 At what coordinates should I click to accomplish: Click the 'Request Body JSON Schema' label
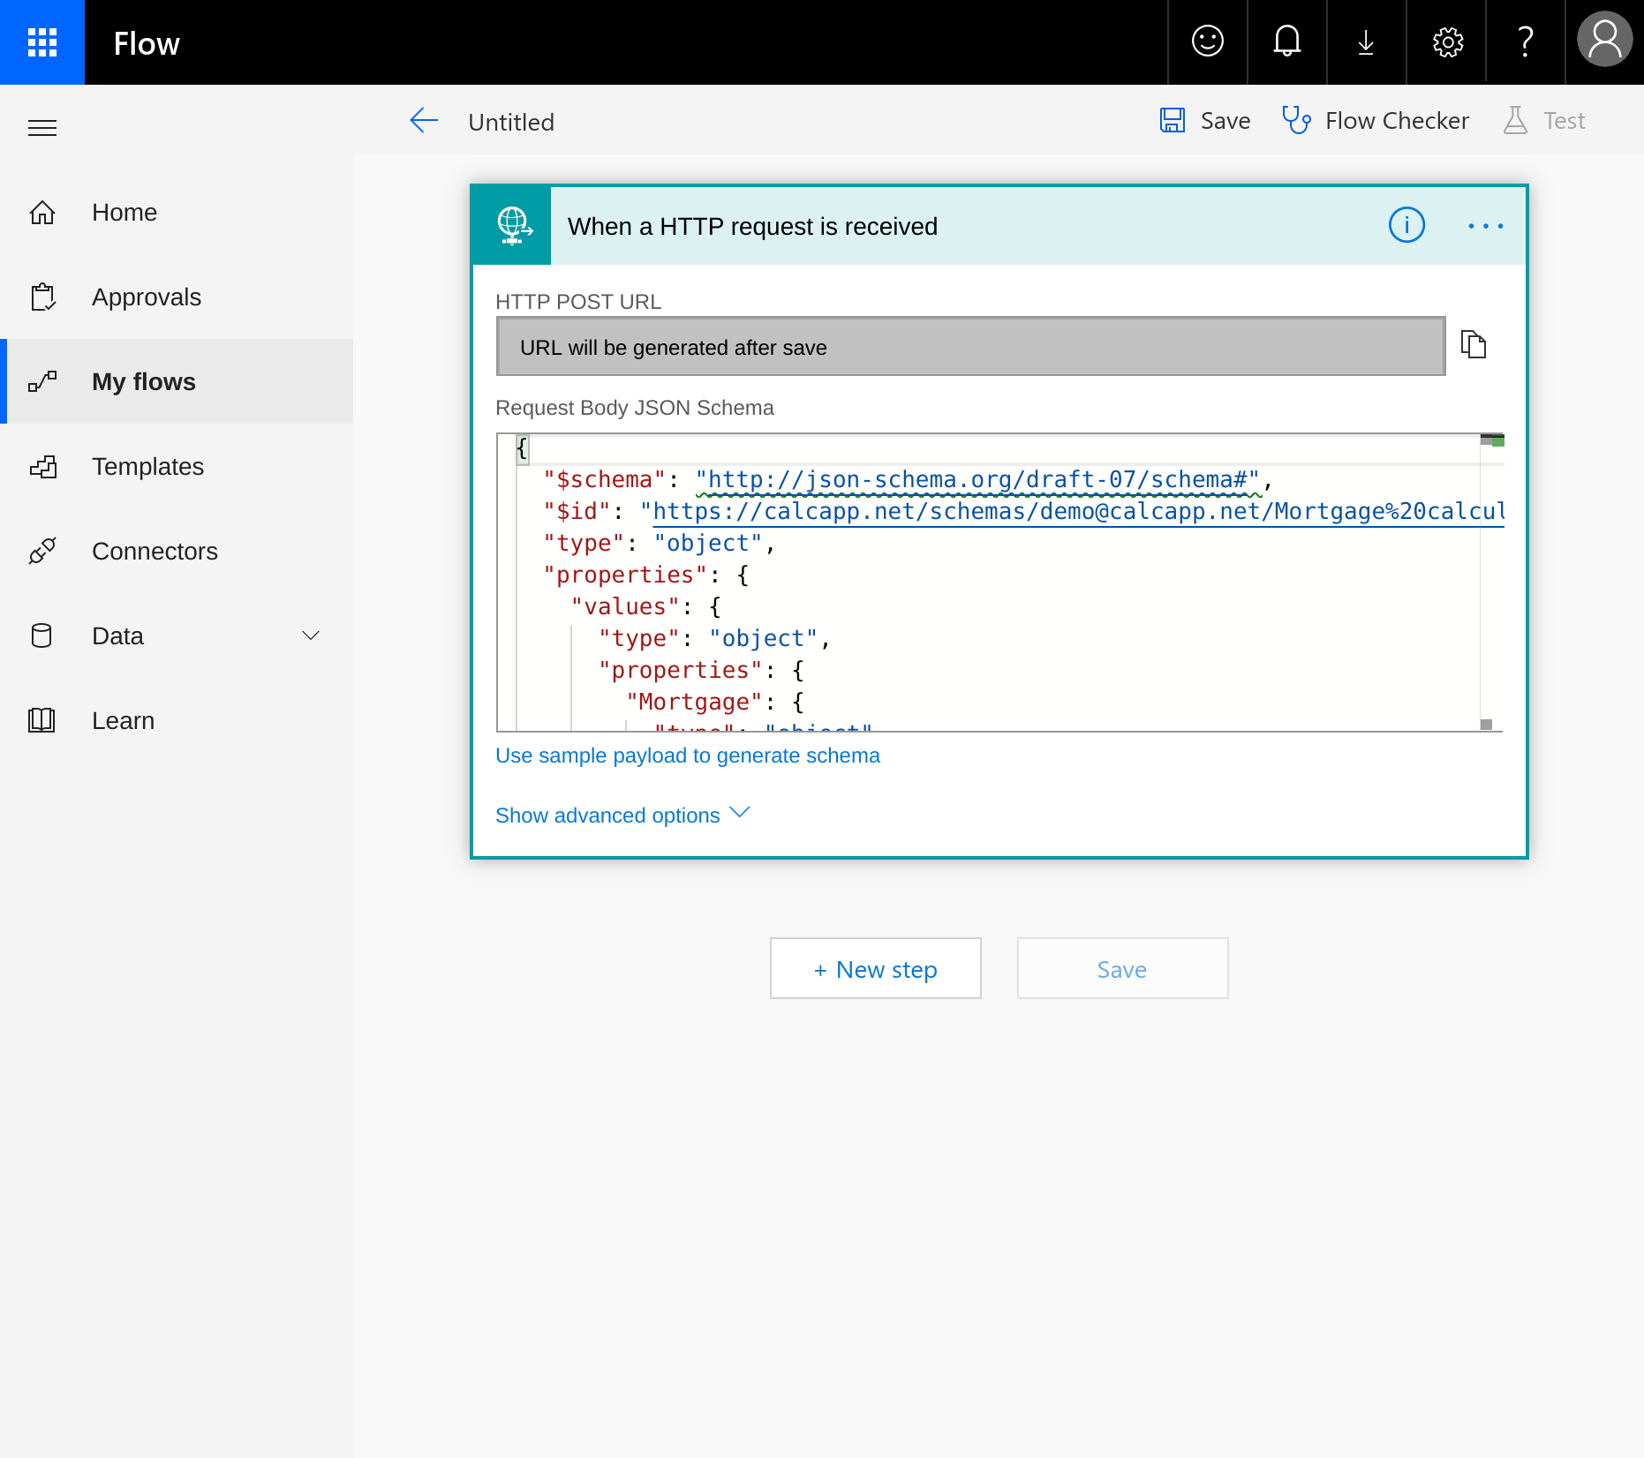(x=634, y=408)
